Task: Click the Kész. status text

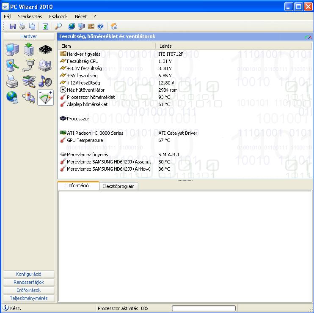Action: click(x=15, y=308)
